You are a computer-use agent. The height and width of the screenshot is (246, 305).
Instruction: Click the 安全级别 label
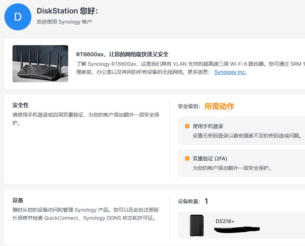(189, 106)
